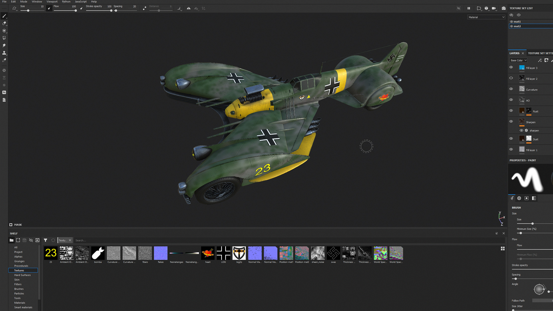Image resolution: width=553 pixels, height=311 pixels.
Task: Select the Hard Surfaces shelf category
Action: (x=22, y=275)
